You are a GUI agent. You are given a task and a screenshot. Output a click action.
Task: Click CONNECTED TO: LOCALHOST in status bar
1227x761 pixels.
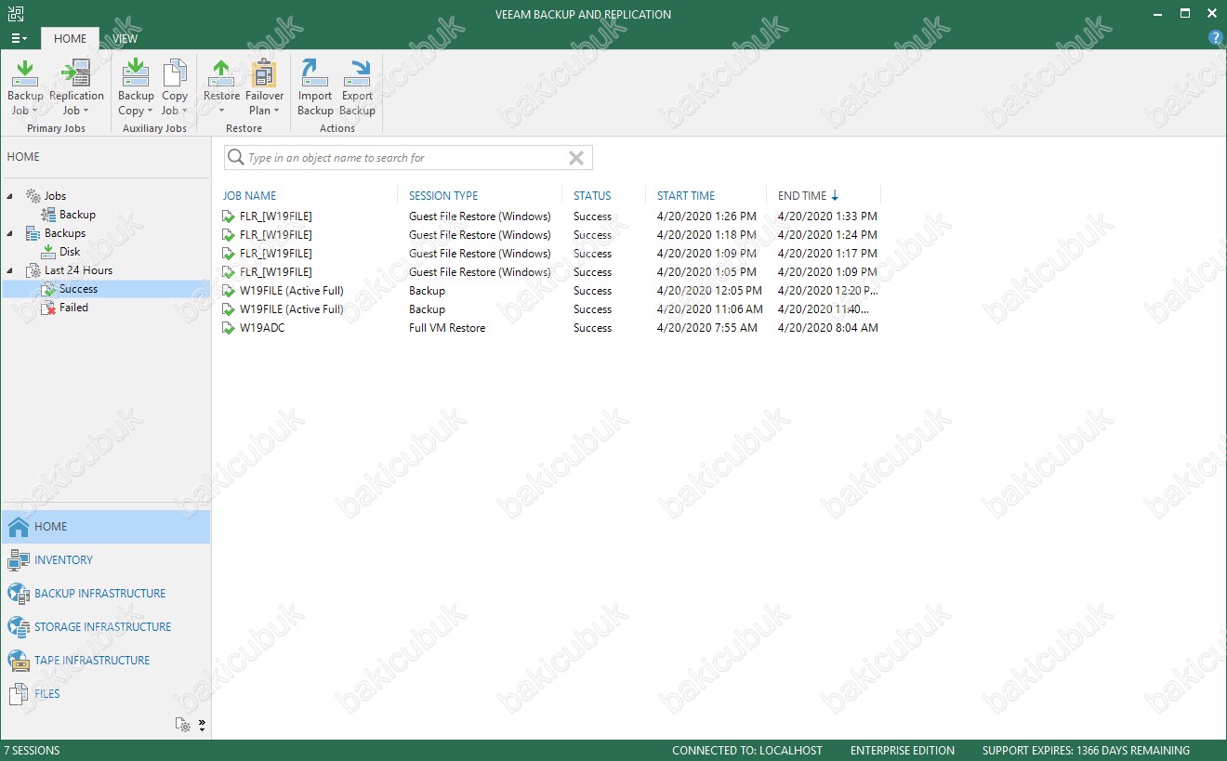coord(747,751)
